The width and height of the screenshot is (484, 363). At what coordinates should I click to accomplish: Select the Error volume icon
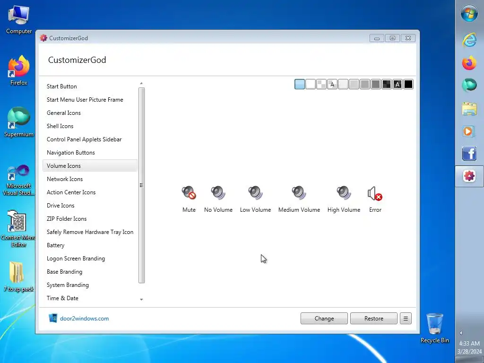[375, 199]
